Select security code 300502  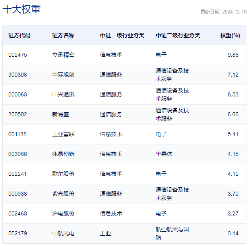pyautogui.click(x=17, y=115)
